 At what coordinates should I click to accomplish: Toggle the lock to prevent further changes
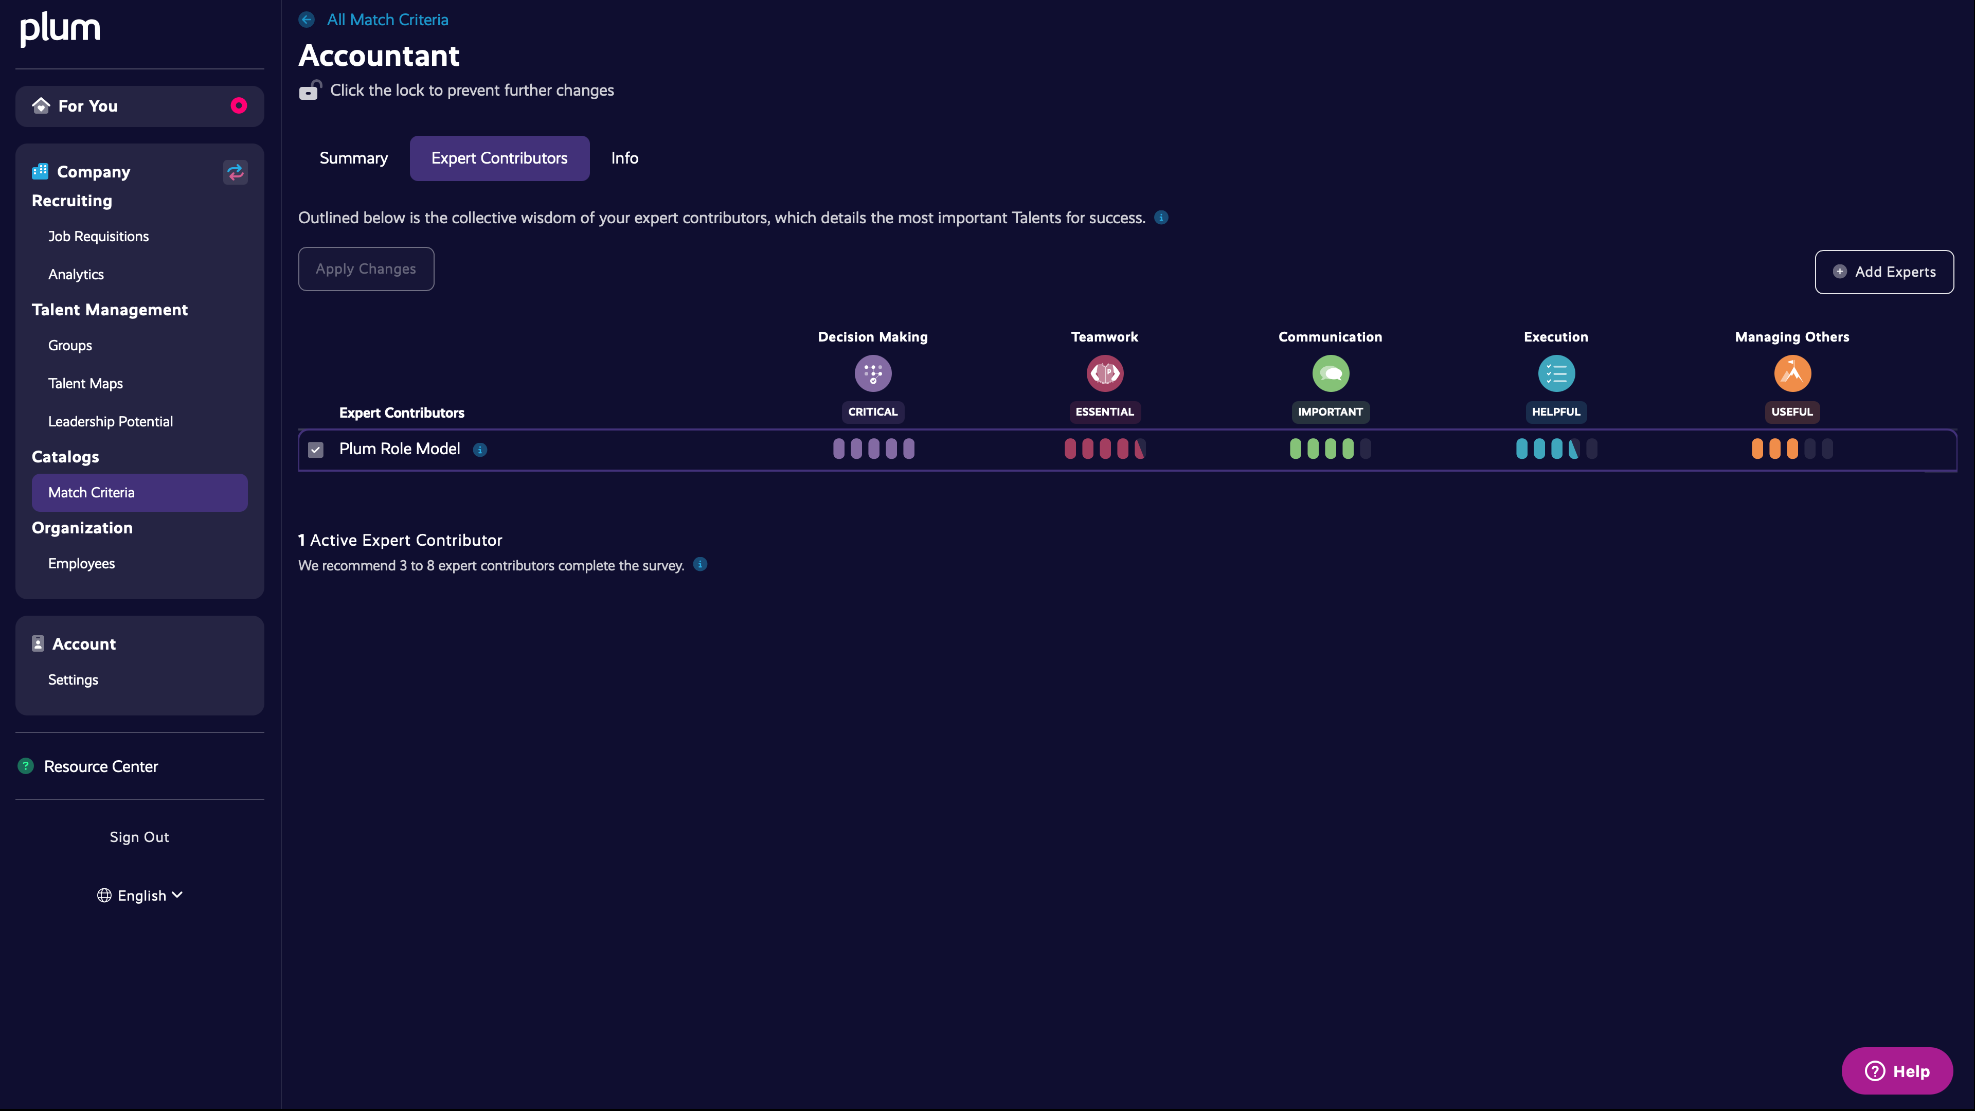(310, 91)
